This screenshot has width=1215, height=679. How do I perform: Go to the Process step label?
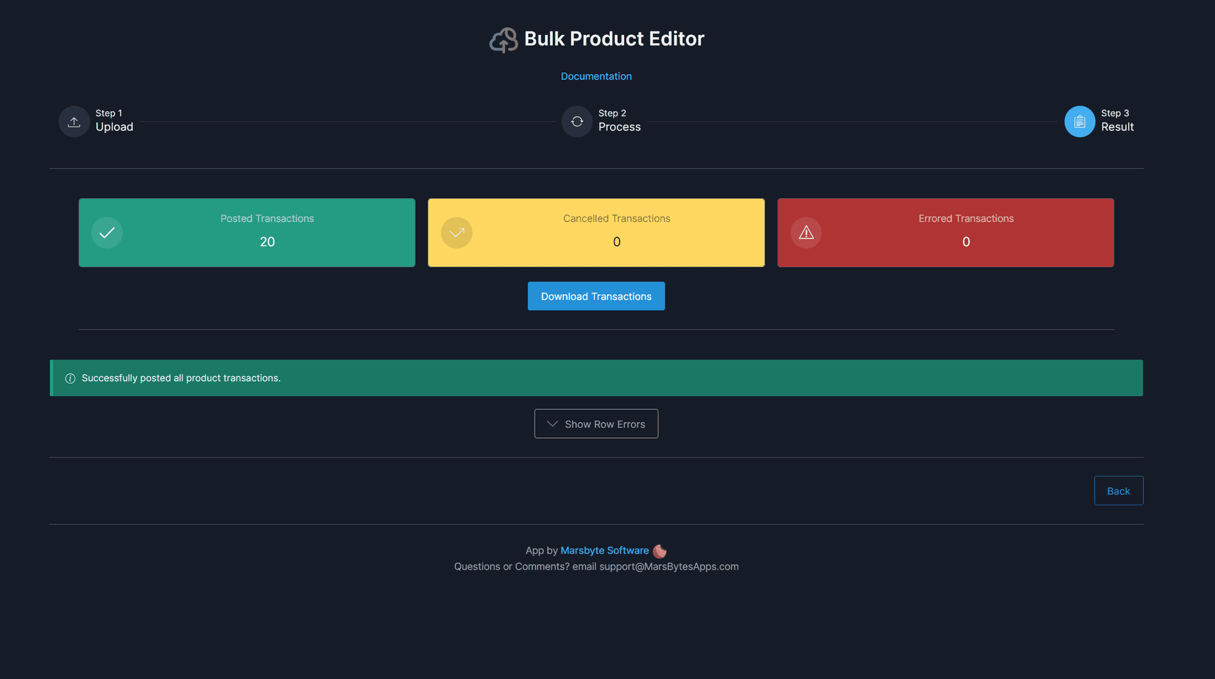pyautogui.click(x=619, y=127)
